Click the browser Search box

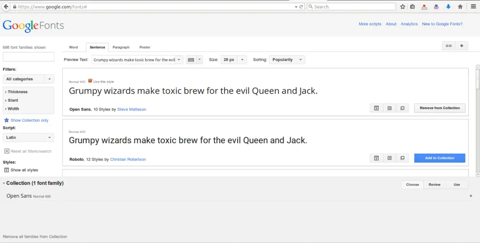pos(352,7)
